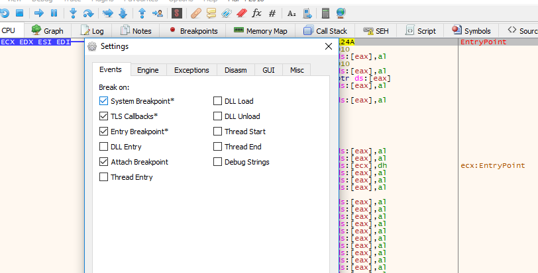Click the Run to User Code icon
538x273 pixels.
(x=158, y=13)
